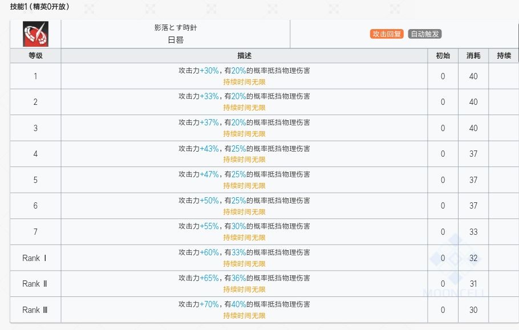Click description with 攻击力+55%
Image resolution: width=519 pixels, height=330 pixels.
click(x=244, y=226)
